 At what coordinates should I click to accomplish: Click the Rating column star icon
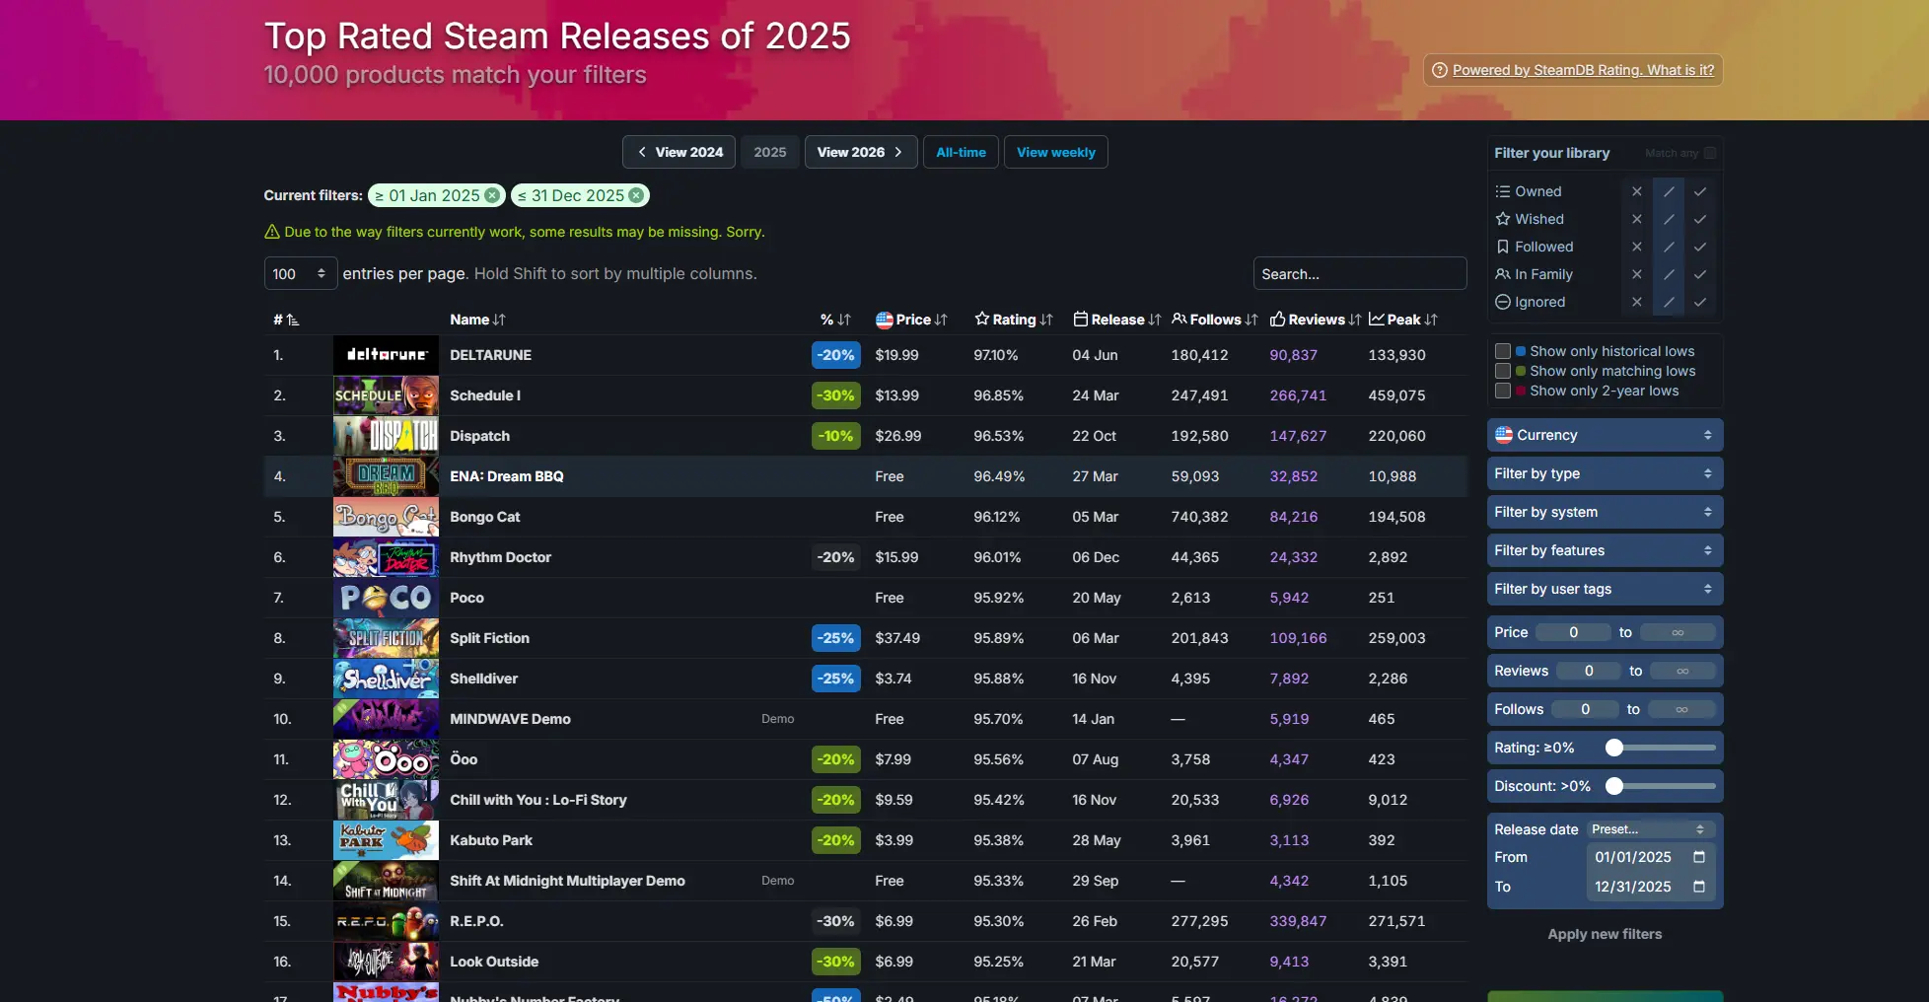pos(980,320)
